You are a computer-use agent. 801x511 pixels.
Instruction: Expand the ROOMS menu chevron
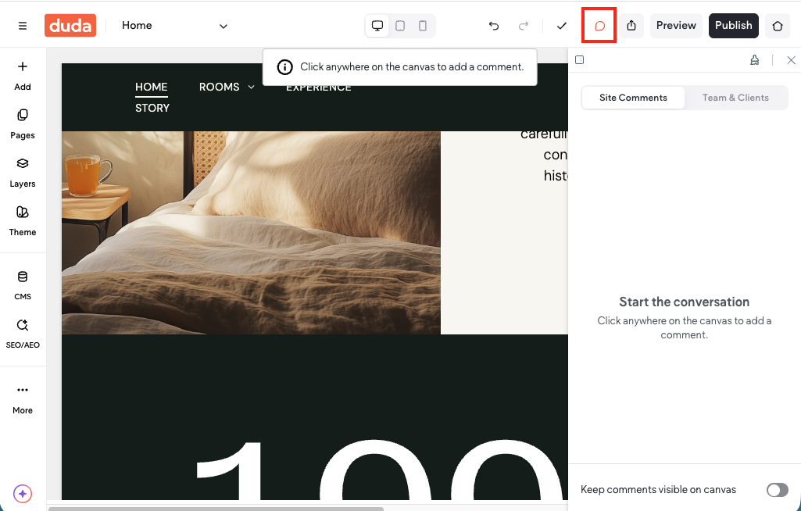pyautogui.click(x=251, y=88)
